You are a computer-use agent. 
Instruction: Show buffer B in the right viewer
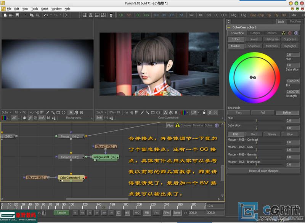(x=176, y=112)
